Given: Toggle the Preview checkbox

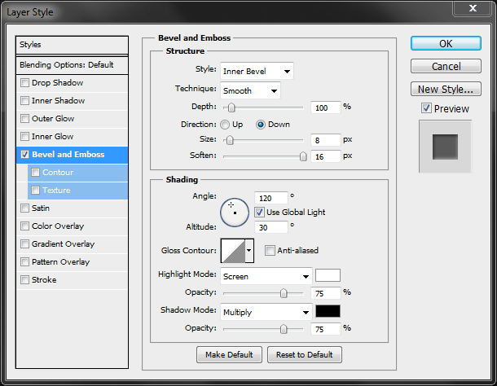Looking at the screenshot, I should click(x=426, y=108).
